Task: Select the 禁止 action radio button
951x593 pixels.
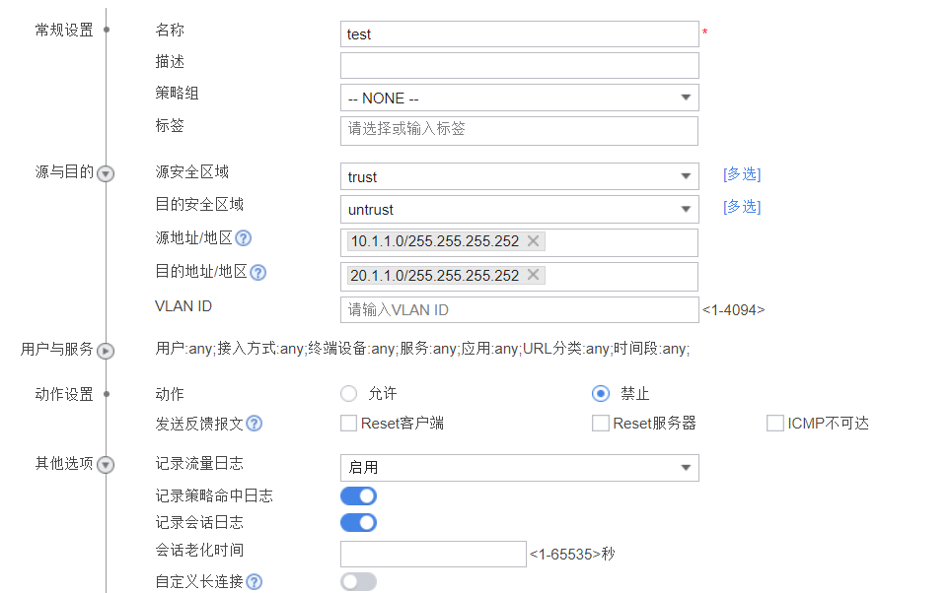Action: coord(600,394)
